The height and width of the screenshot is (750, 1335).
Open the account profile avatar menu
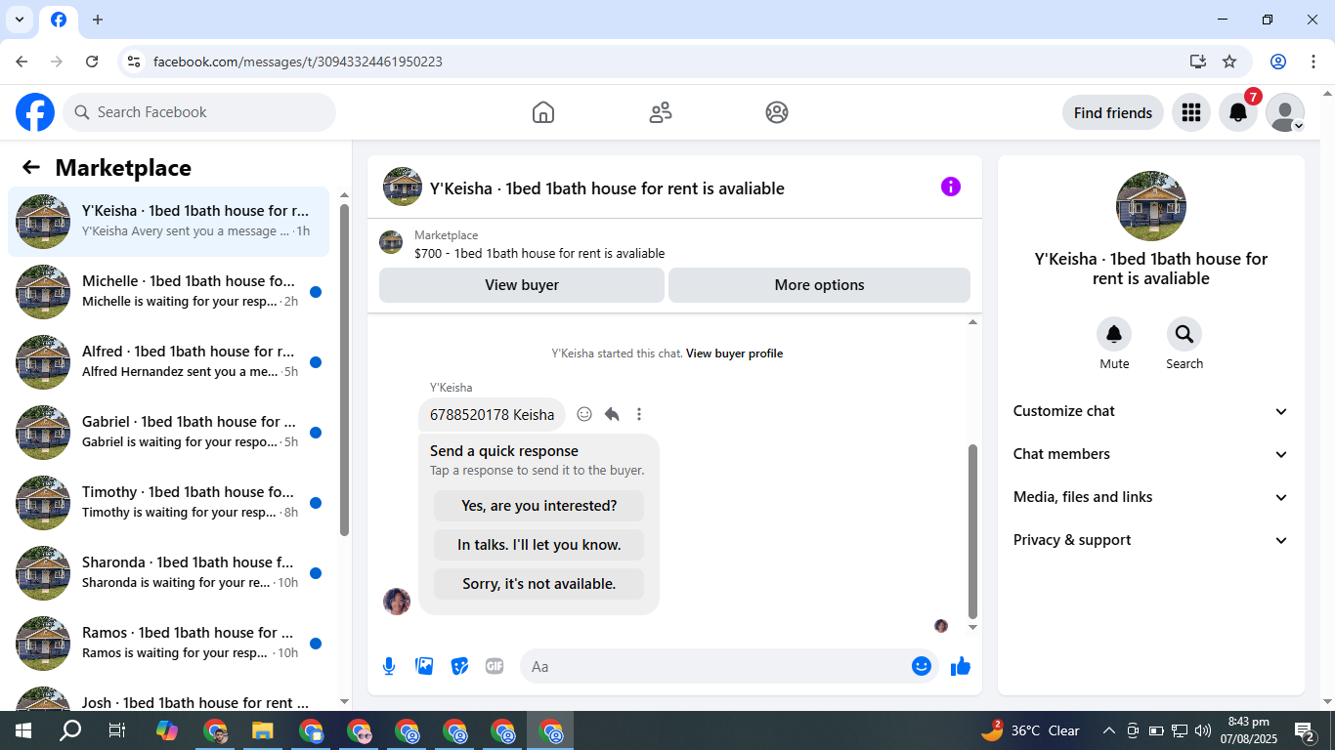coord(1285,112)
